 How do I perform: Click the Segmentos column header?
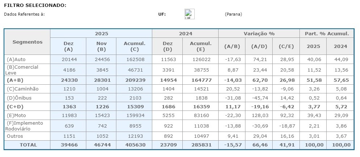tap(28, 42)
